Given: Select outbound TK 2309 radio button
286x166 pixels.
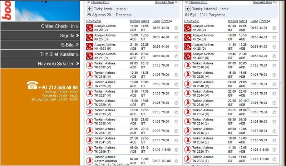Looking at the screenshot, I should point(176,150).
